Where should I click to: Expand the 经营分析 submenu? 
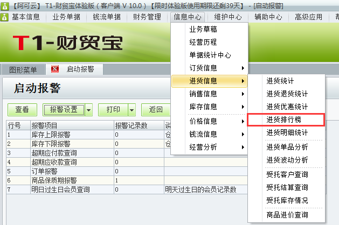(x=209, y=147)
